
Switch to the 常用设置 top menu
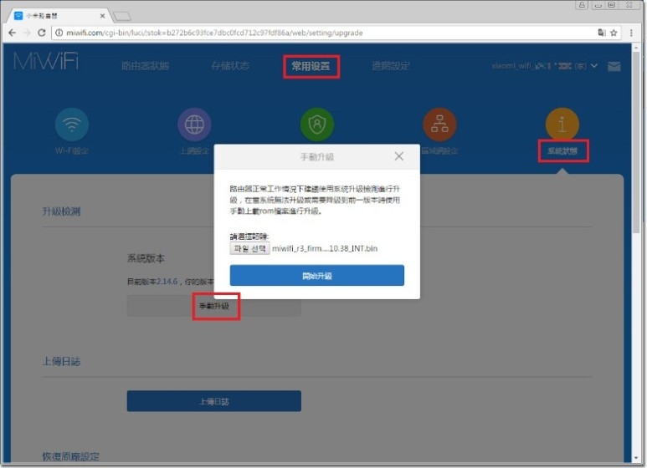[x=311, y=66]
